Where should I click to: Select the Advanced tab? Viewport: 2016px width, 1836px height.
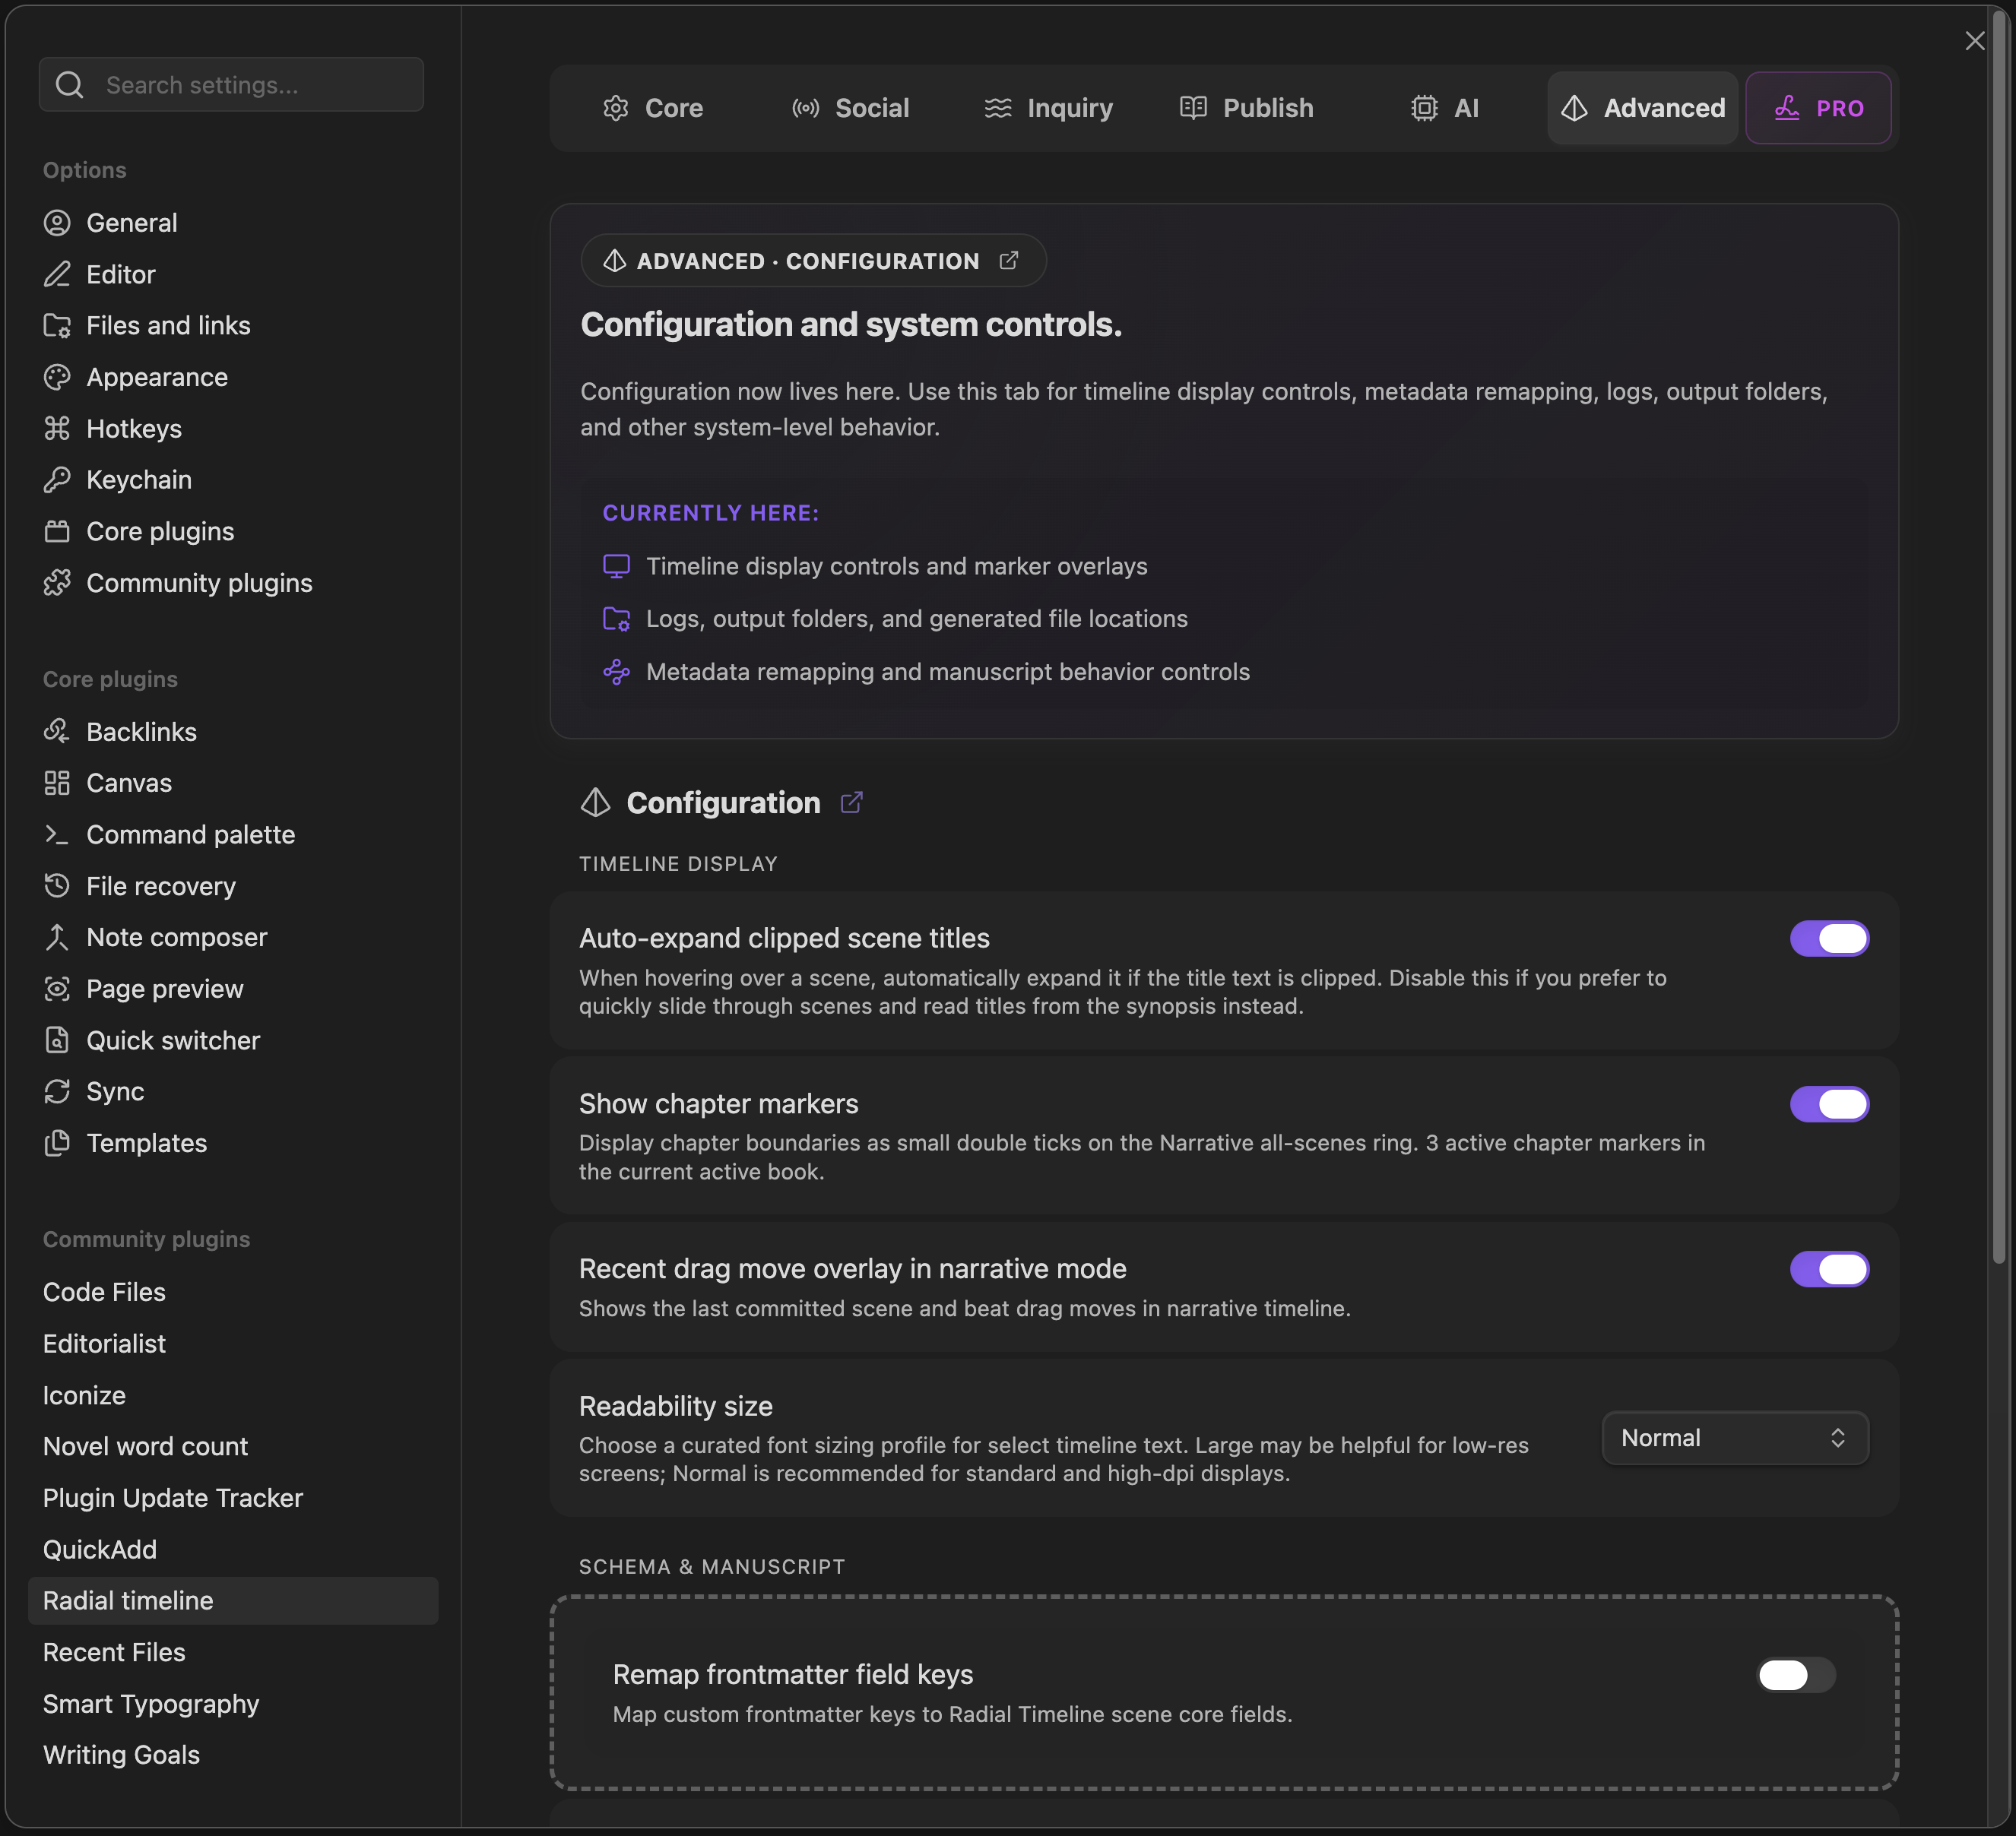coord(1642,108)
